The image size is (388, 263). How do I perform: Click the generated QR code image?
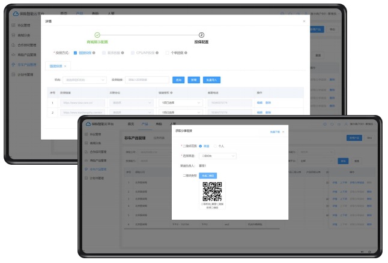212,192
